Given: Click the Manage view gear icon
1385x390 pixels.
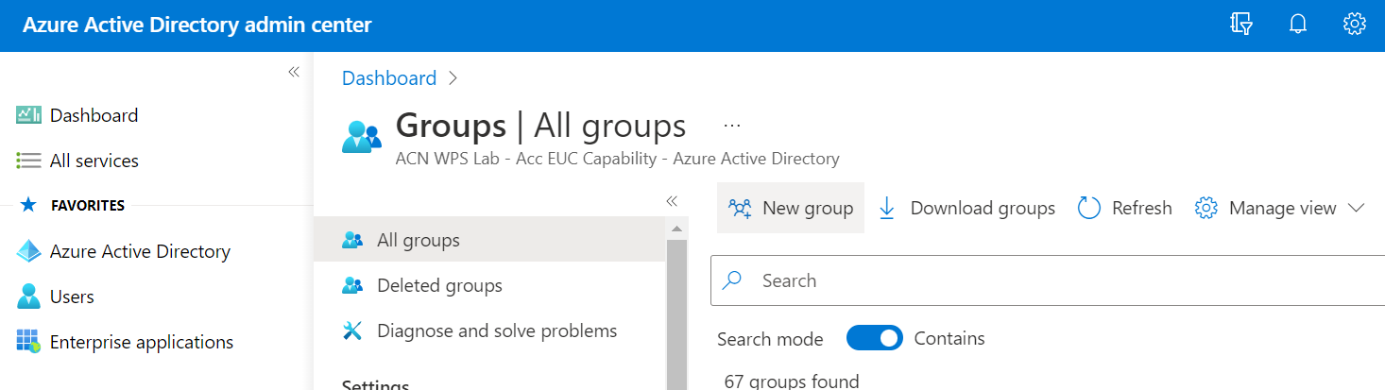Looking at the screenshot, I should tap(1206, 208).
